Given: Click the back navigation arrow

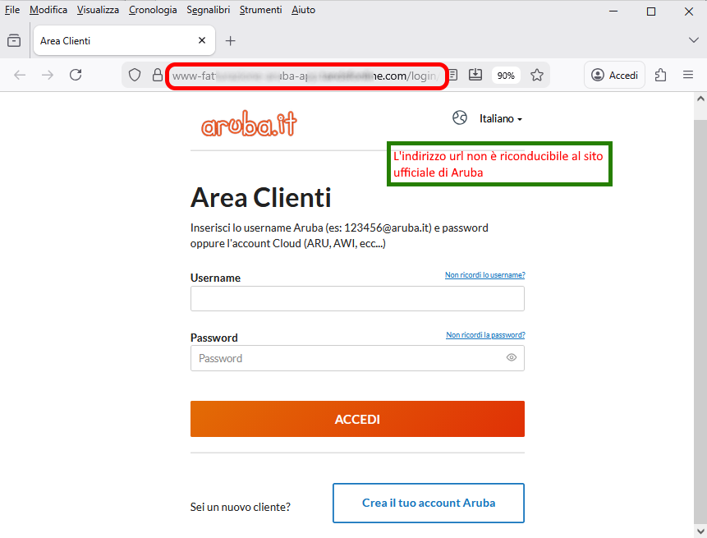Looking at the screenshot, I should coord(20,75).
